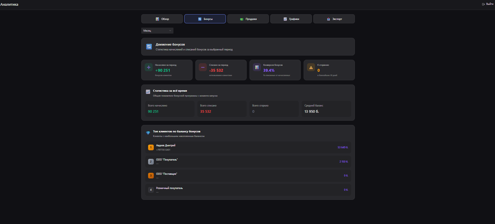Click the chart icon beside Статистика за всё время
The width and height of the screenshot is (495, 224).
tap(148, 92)
